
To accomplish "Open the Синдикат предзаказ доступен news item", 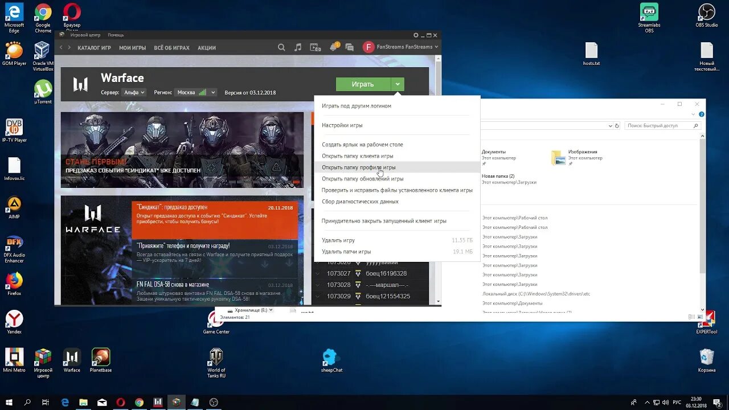I will pos(215,220).
